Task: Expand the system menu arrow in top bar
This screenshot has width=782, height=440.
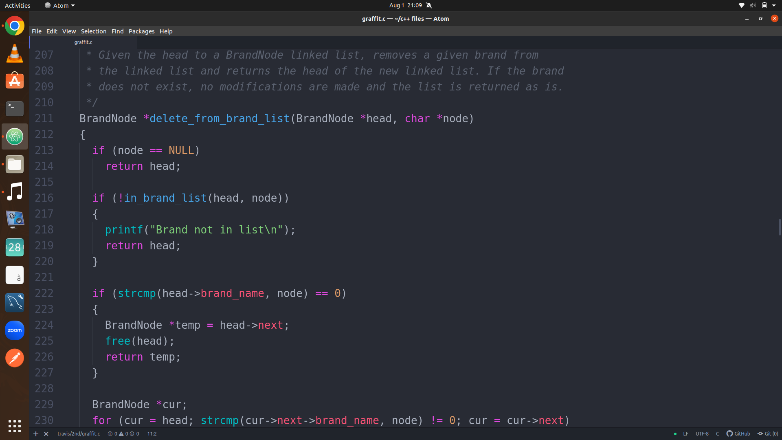Action: click(x=774, y=5)
